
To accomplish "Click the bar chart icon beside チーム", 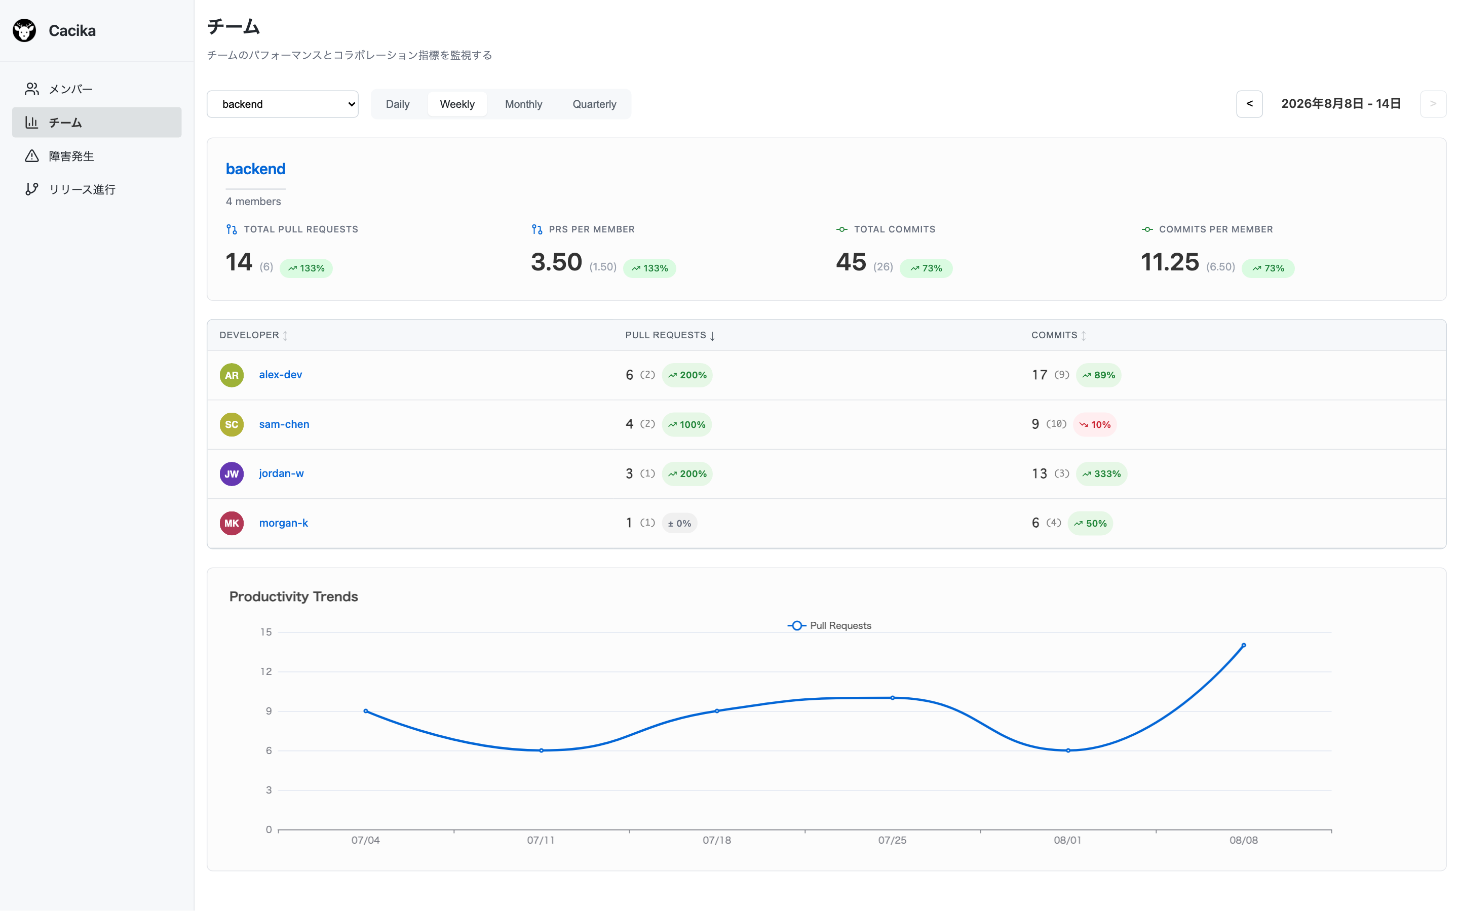I will coord(32,123).
